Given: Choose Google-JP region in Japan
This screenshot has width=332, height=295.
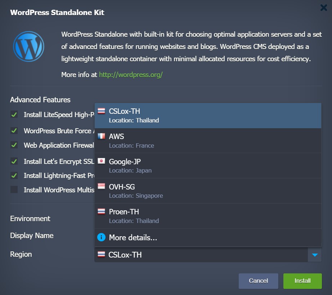Looking at the screenshot, I should (208, 166).
